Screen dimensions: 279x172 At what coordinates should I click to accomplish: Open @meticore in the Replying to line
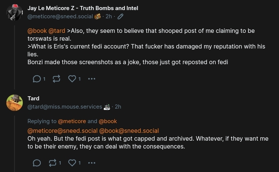(72, 121)
